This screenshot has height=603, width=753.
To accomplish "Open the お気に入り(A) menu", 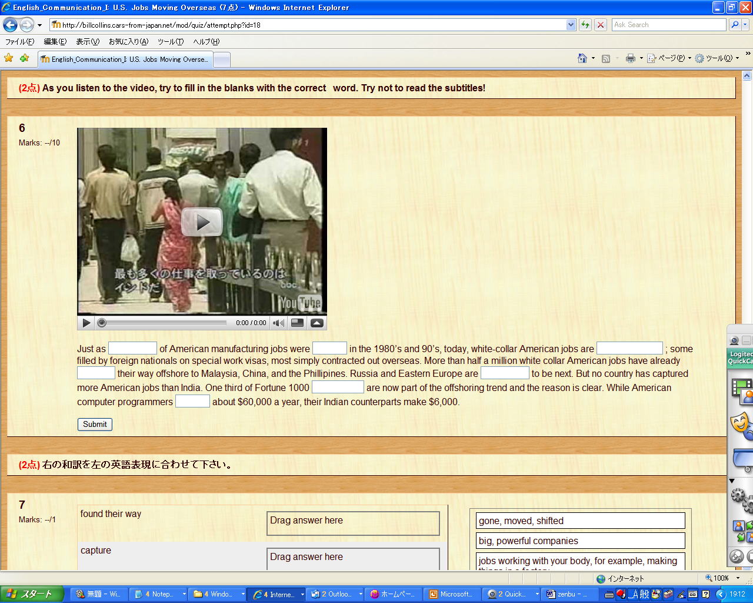I will [128, 42].
